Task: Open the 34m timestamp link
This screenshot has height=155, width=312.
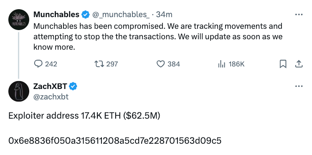Action: pyautogui.click(x=164, y=15)
